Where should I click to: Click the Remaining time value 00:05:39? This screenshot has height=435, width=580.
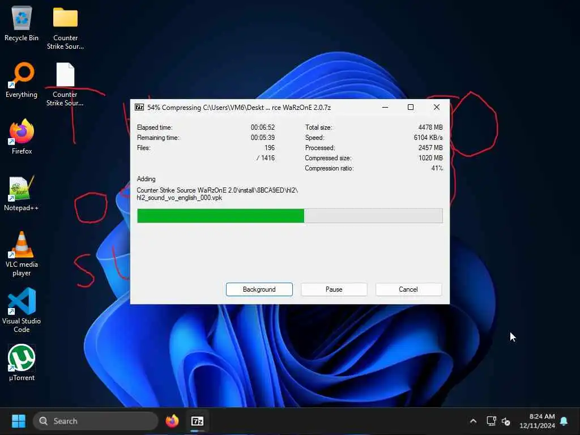pyautogui.click(x=263, y=138)
